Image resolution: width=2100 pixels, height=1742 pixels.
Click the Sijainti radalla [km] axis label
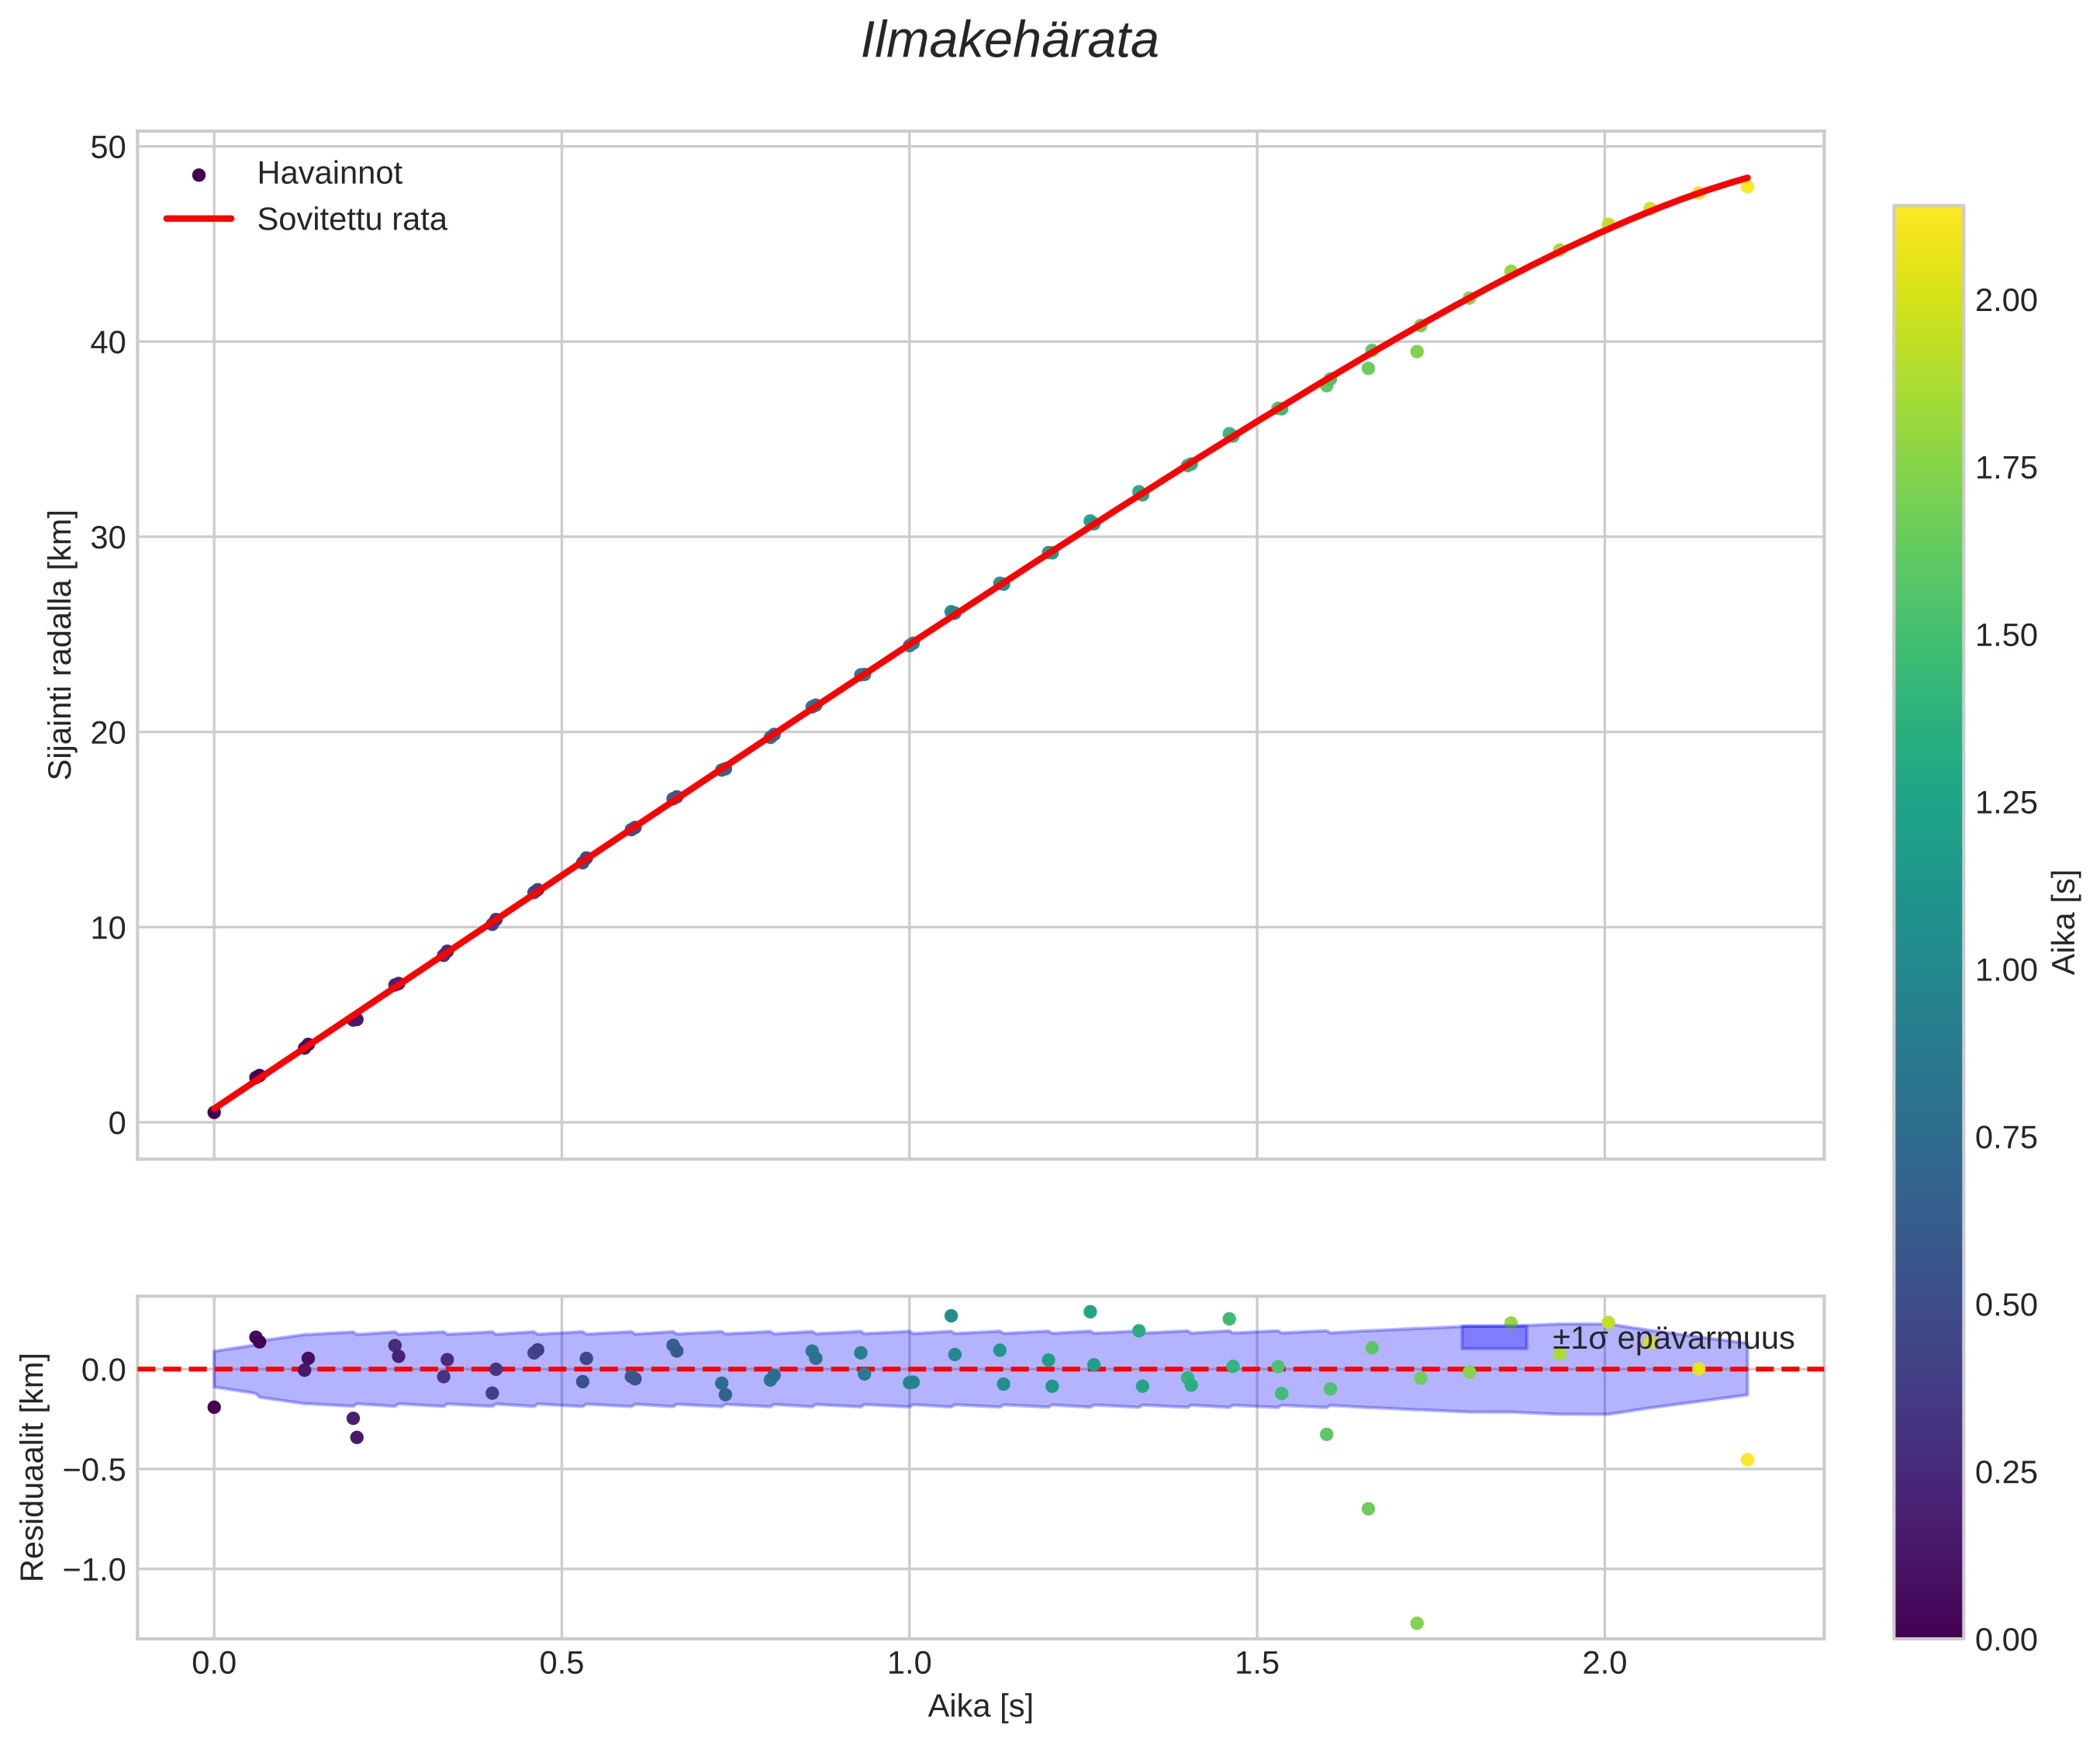61,645
